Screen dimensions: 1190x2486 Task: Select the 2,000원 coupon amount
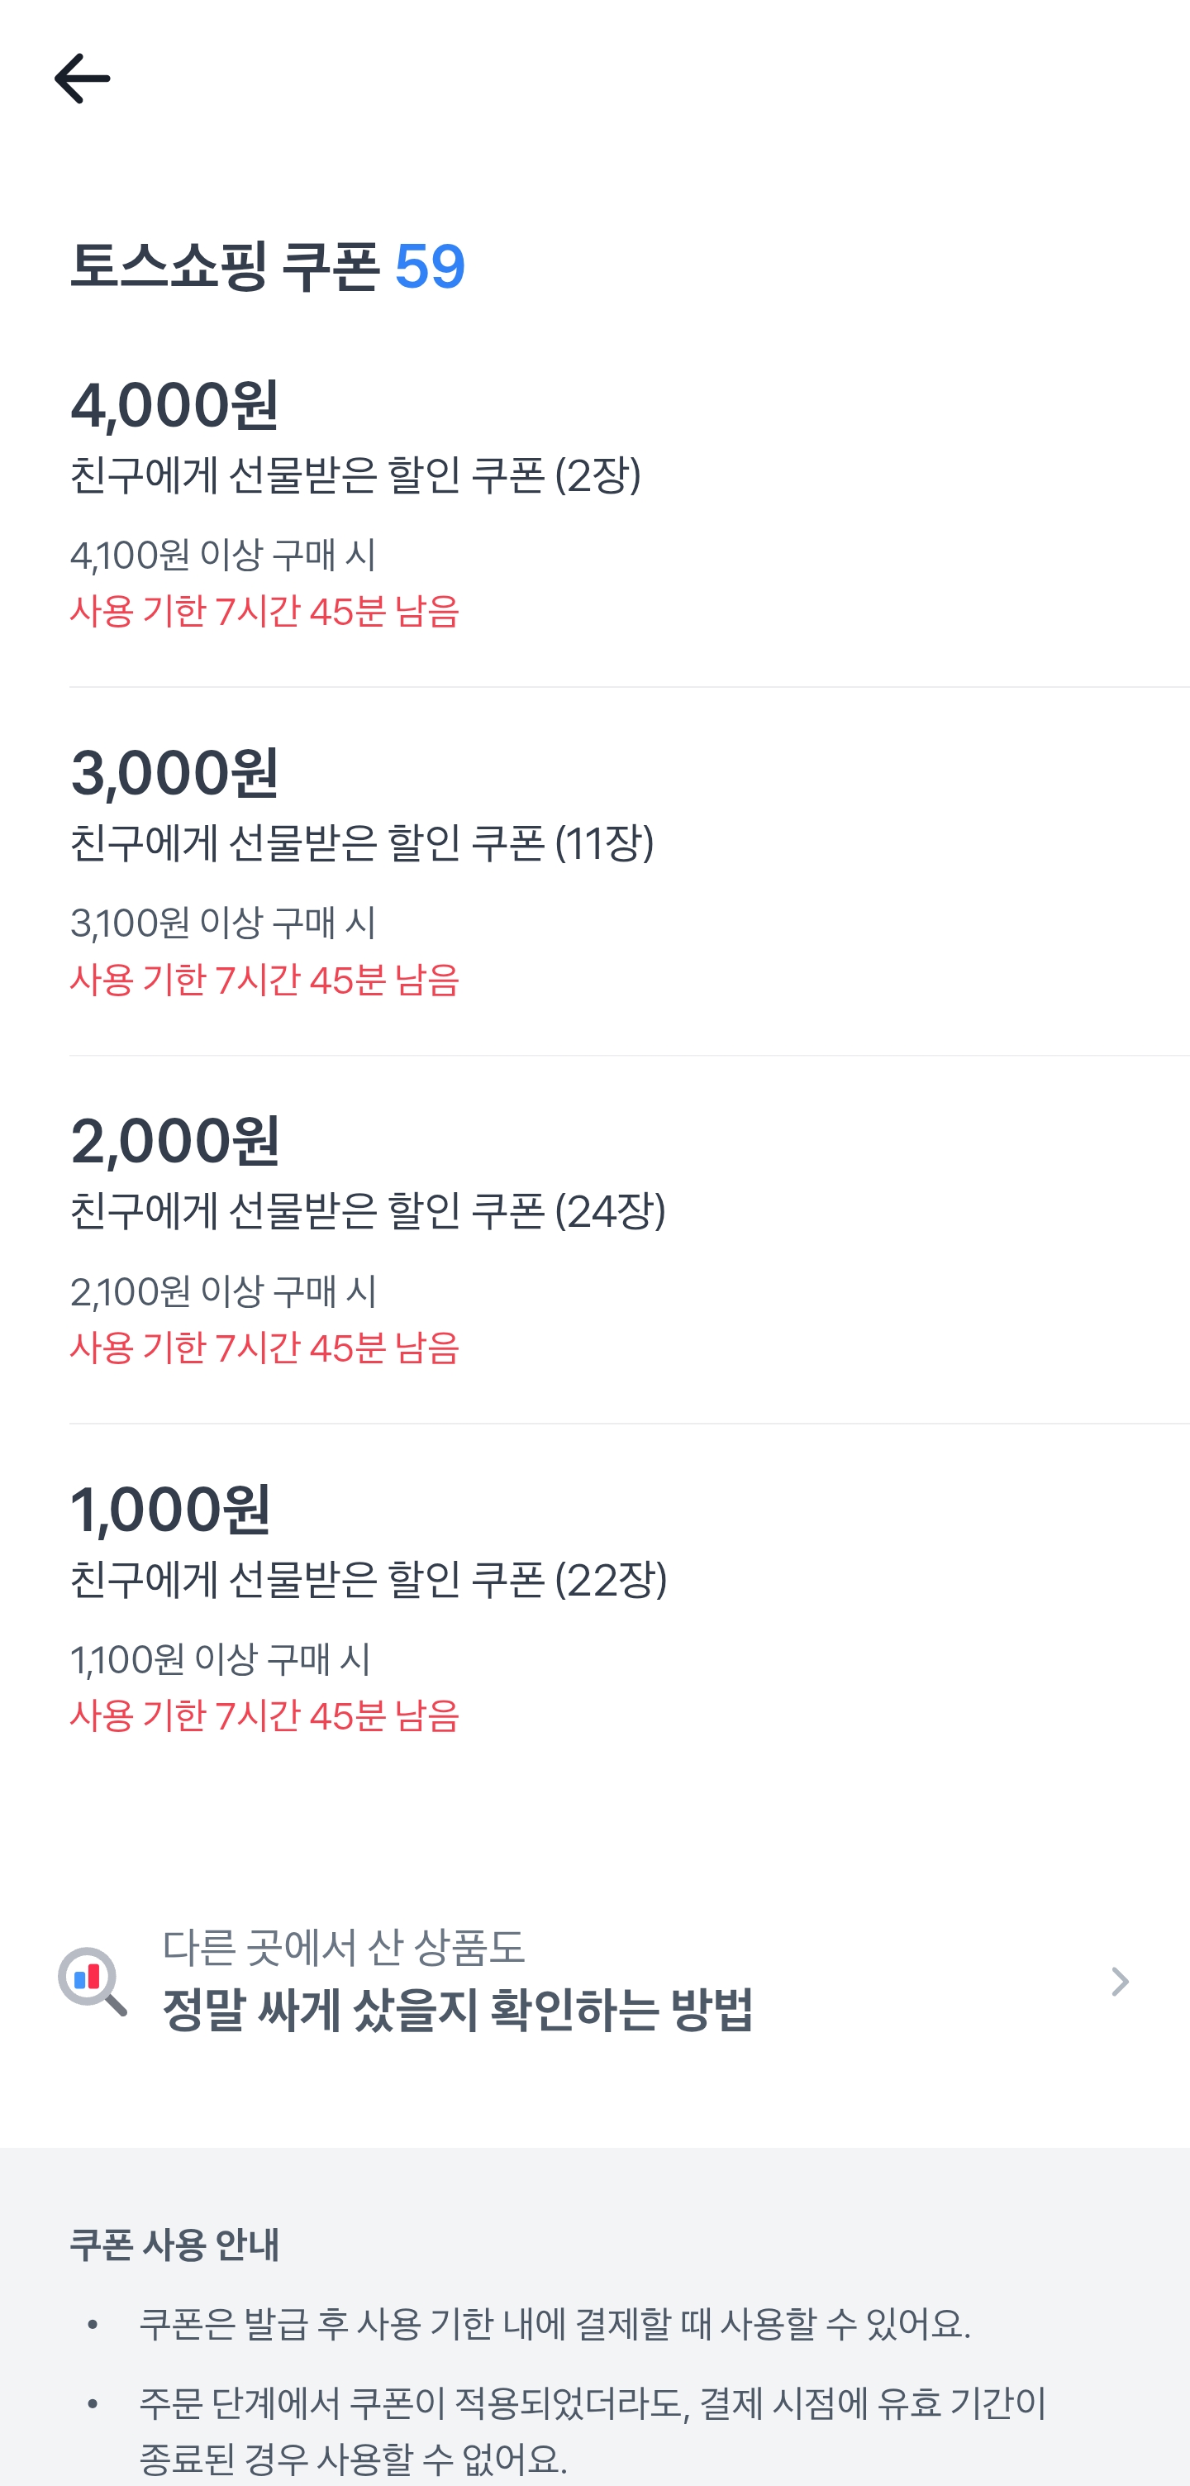(174, 1141)
